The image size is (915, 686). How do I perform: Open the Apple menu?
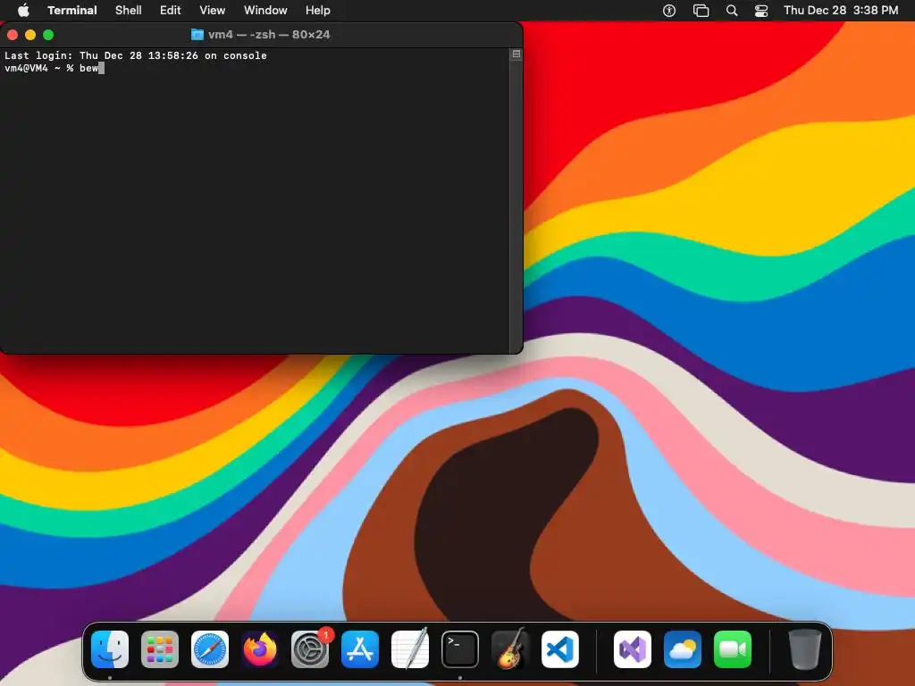pyautogui.click(x=23, y=10)
